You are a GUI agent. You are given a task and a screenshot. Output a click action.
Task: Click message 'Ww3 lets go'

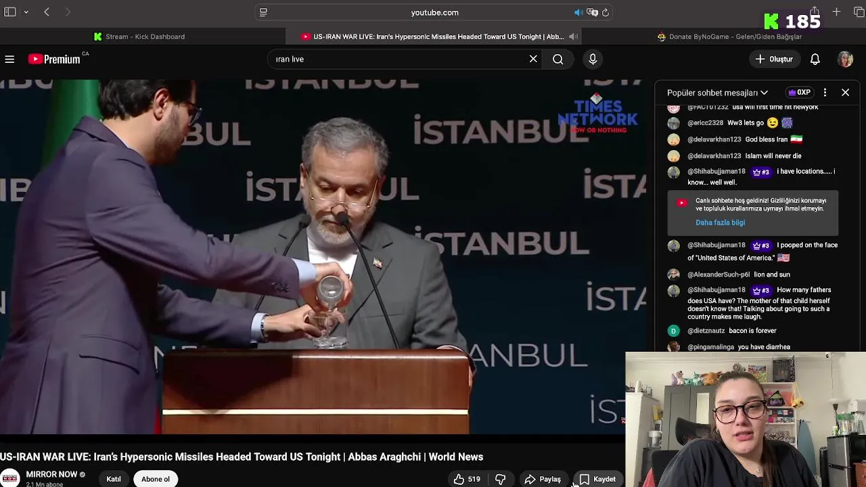pos(745,123)
